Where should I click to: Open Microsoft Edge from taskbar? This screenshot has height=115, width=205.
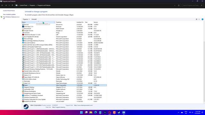(95, 112)
